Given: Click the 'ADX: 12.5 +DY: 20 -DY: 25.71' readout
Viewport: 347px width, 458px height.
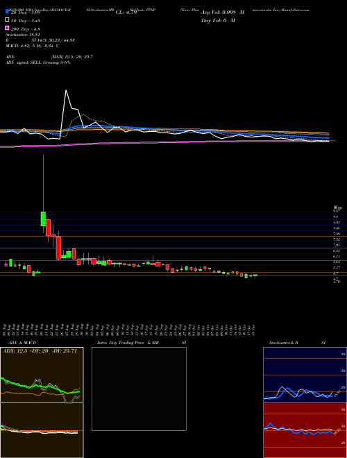Looking at the screenshot, I should coord(40,351).
